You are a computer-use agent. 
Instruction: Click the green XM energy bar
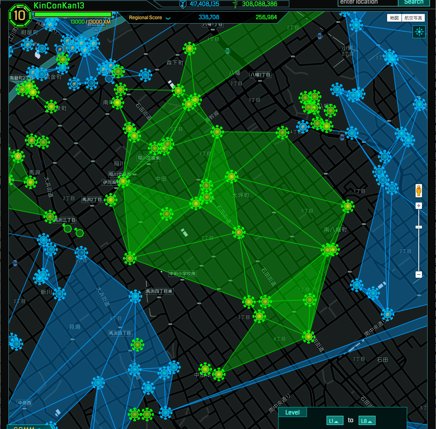pos(73,14)
